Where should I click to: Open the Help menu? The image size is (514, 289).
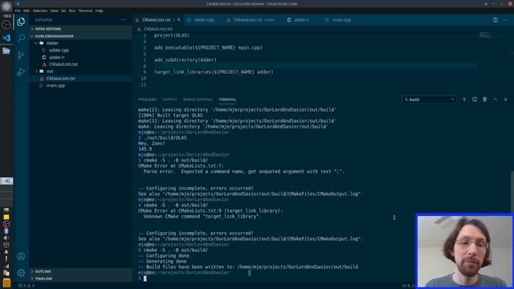click(99, 10)
